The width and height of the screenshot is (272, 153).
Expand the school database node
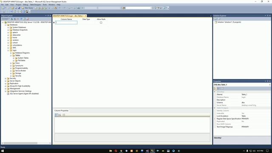tap(8, 42)
